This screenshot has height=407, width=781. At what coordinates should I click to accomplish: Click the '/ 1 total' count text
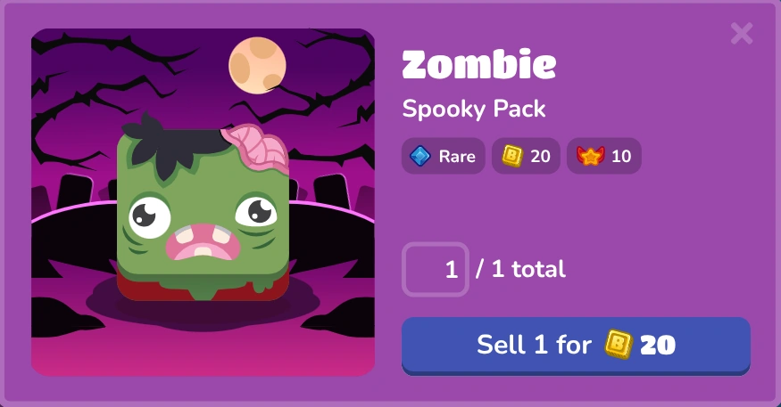point(521,269)
